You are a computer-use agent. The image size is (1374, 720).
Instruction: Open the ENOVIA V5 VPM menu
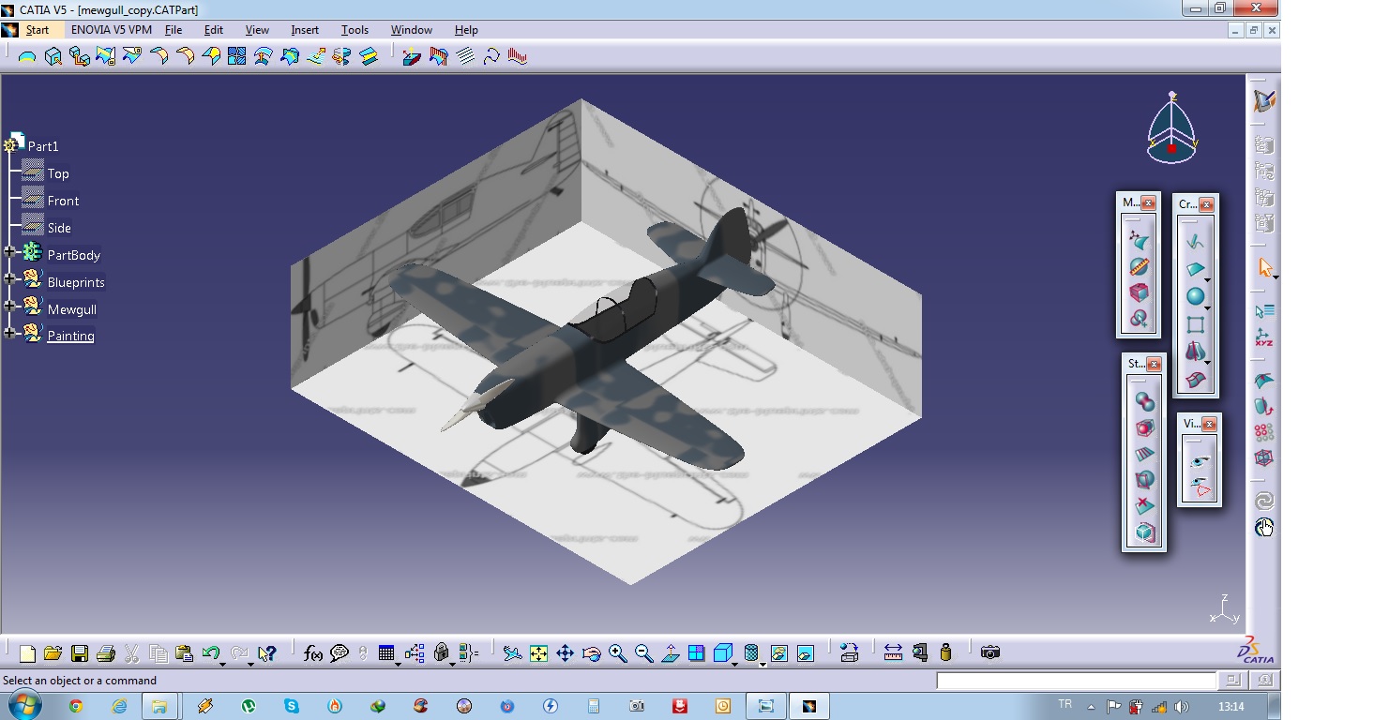pos(111,30)
